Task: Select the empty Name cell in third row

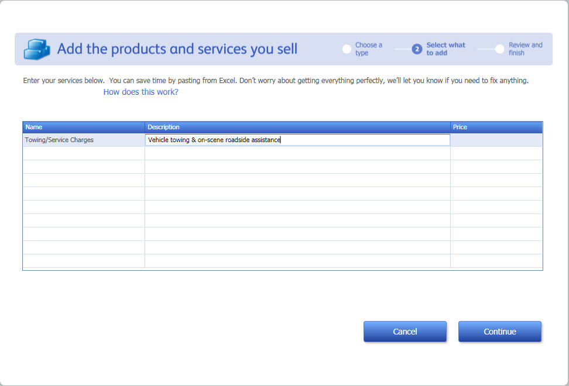Action: pyautogui.click(x=83, y=167)
